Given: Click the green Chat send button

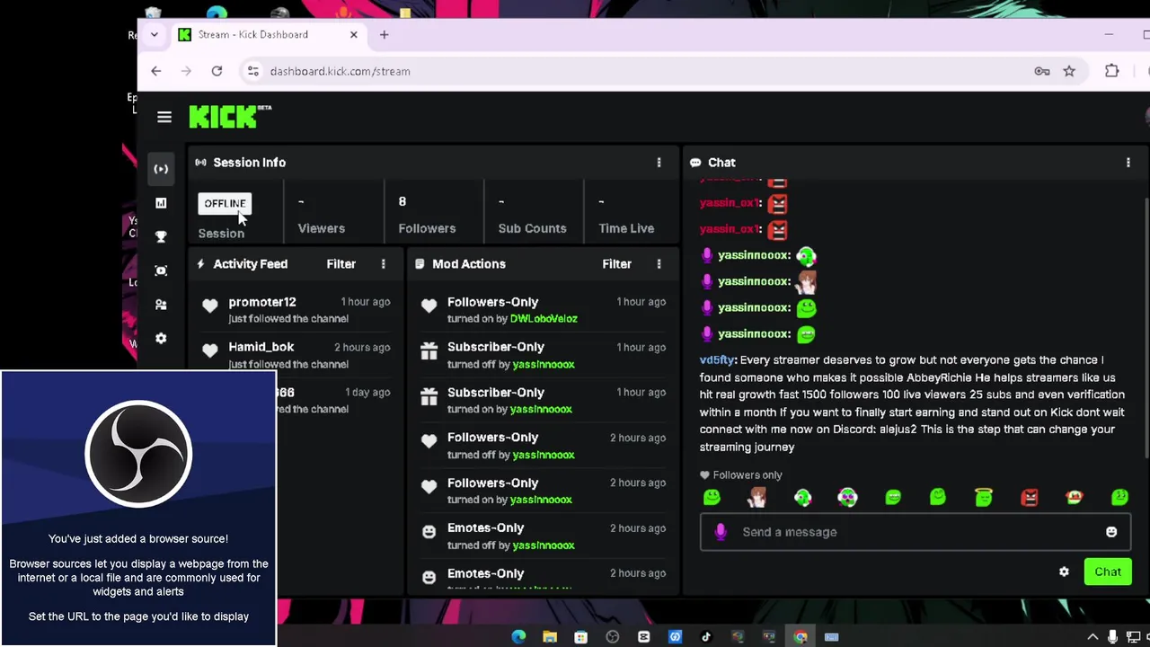Looking at the screenshot, I should pos(1107,572).
